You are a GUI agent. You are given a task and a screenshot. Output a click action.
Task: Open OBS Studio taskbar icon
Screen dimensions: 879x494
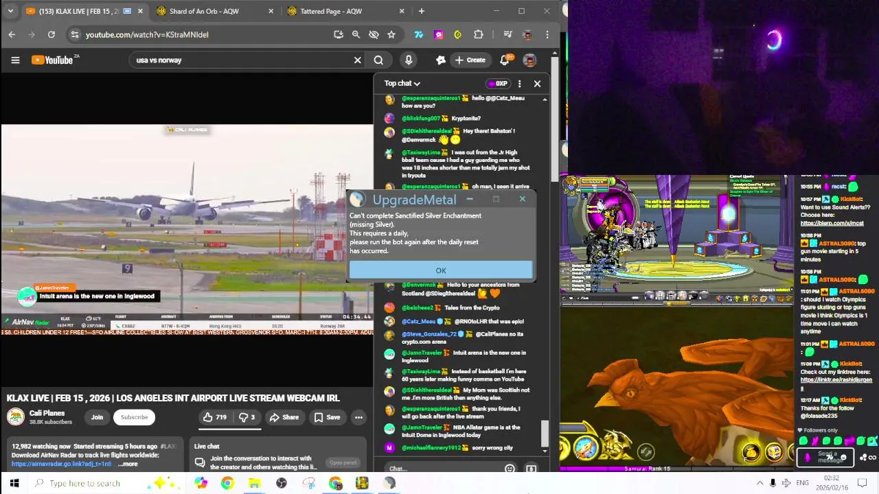(281, 484)
